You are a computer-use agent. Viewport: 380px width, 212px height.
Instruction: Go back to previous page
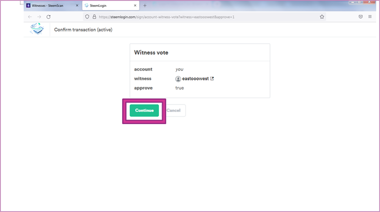[x=30, y=17]
